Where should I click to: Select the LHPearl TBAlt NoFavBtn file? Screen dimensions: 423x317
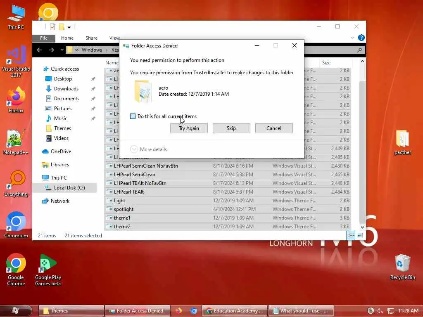[x=228, y=183]
